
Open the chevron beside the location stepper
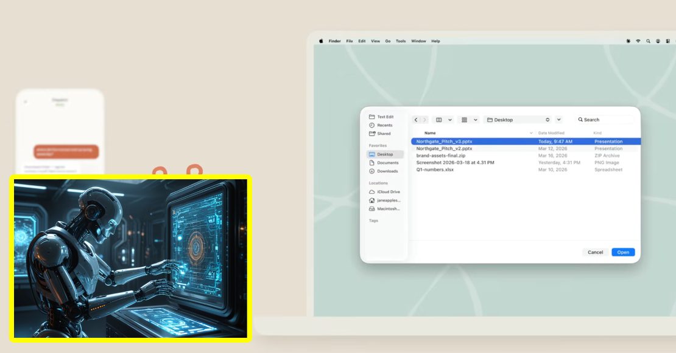click(558, 120)
